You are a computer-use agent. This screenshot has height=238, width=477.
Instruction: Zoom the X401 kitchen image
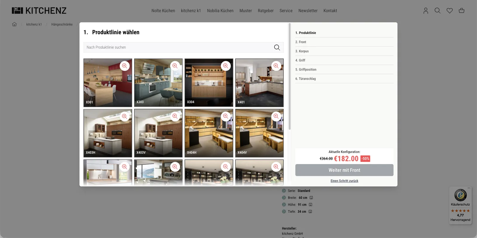pos(276,66)
